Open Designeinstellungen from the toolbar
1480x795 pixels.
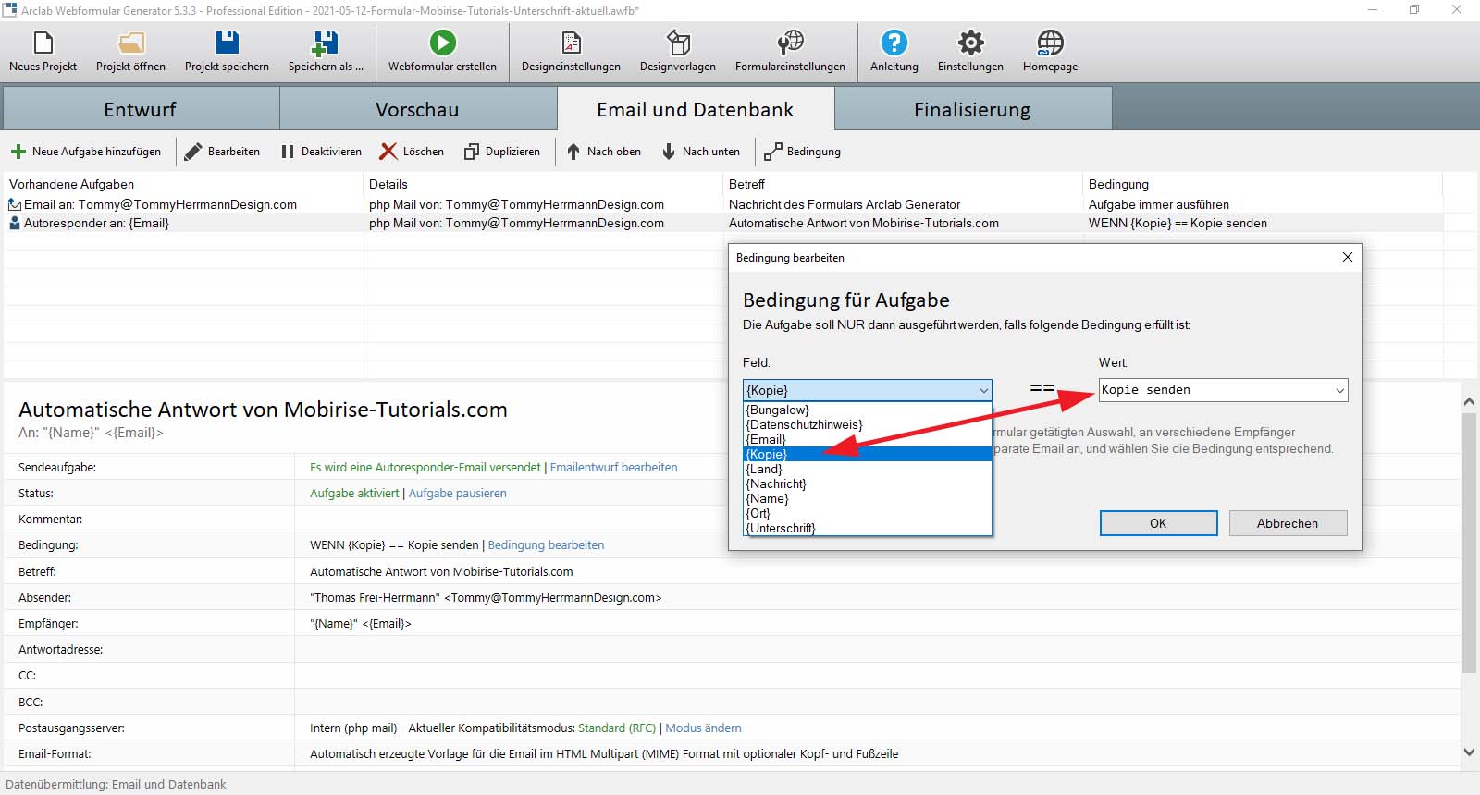(571, 43)
